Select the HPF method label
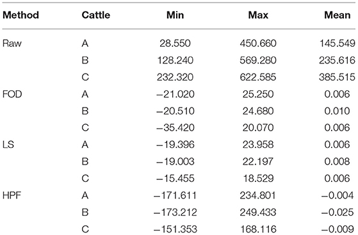Screen dimensions: 358x235 coord(12,195)
